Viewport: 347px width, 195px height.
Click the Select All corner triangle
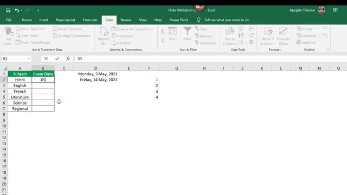(x=5, y=68)
